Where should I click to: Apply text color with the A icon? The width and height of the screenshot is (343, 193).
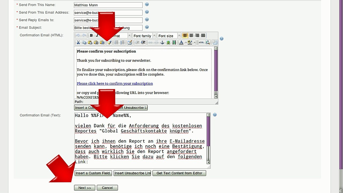click(x=181, y=42)
